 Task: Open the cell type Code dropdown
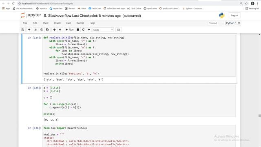pyautogui.click(x=103, y=30)
